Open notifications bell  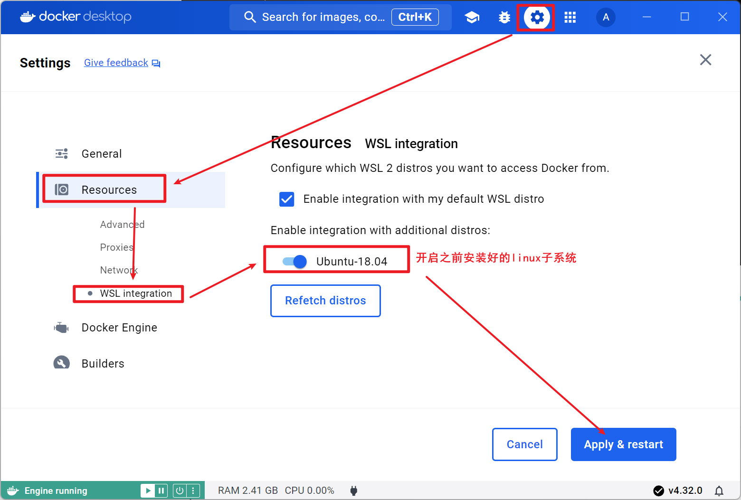[x=719, y=491]
